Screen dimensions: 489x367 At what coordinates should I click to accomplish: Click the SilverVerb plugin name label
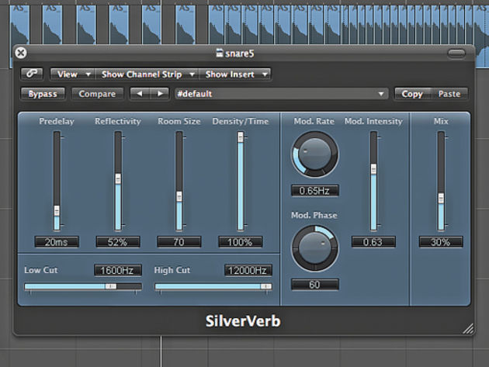(243, 321)
